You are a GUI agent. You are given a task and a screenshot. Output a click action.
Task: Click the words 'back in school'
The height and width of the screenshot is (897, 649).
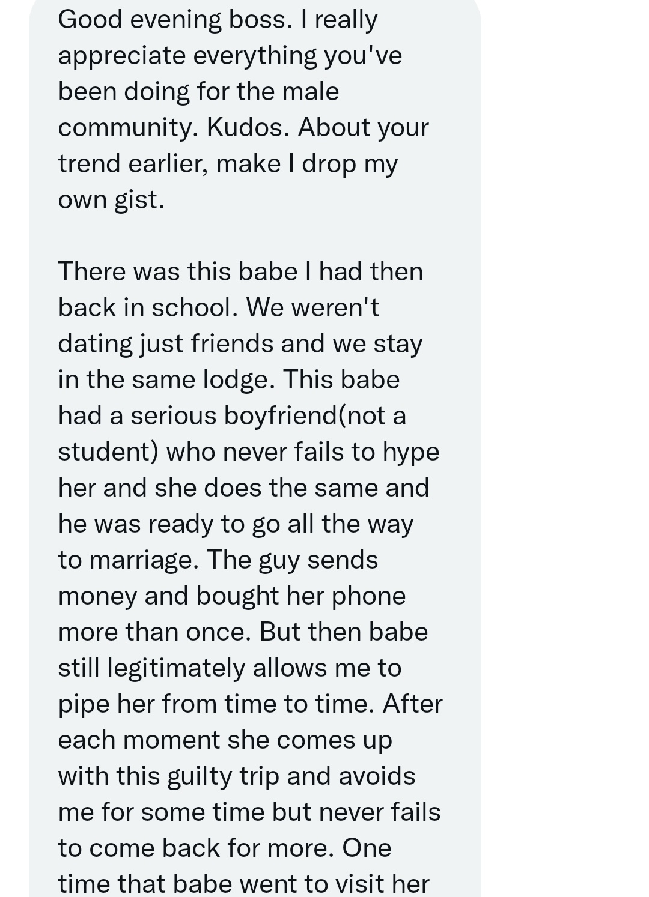(145, 307)
